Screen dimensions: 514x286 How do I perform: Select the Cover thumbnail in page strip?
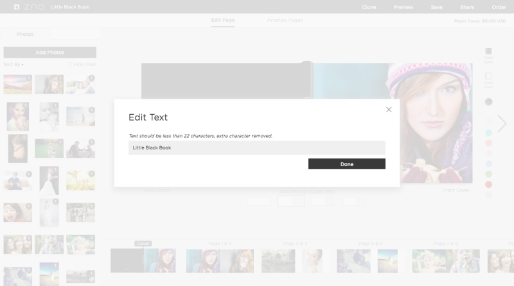pos(143,260)
